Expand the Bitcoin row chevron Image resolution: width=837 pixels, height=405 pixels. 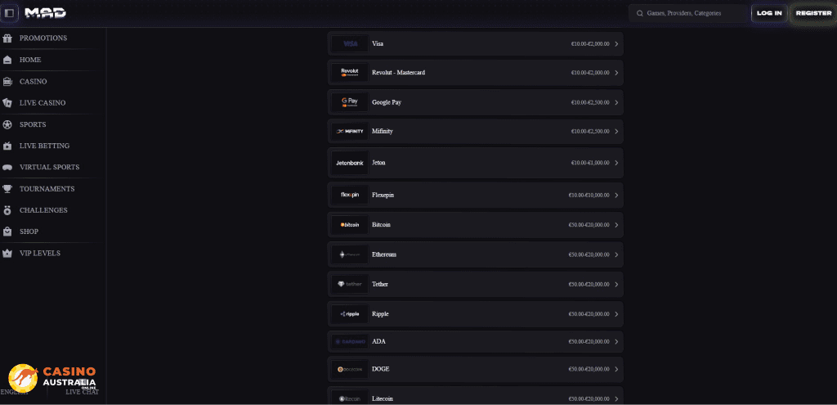(x=616, y=225)
